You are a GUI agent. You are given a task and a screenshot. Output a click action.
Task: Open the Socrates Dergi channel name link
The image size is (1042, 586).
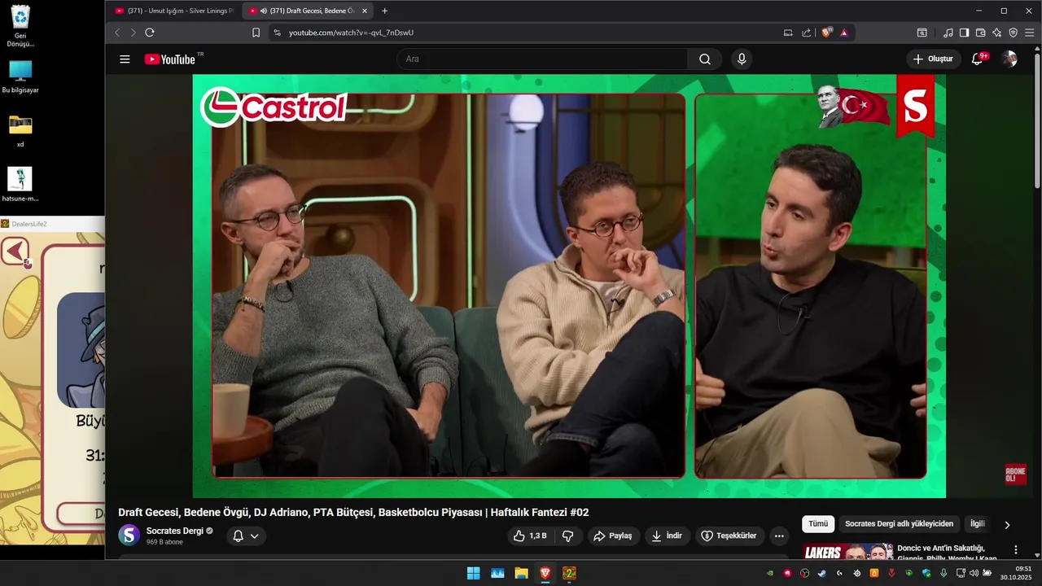[175, 531]
